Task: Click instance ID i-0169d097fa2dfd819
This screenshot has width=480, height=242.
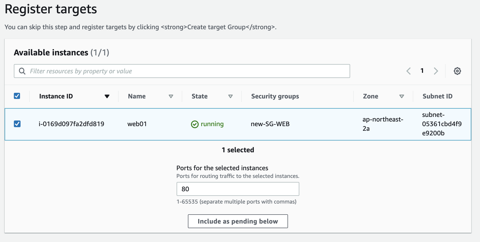Action: coord(71,124)
